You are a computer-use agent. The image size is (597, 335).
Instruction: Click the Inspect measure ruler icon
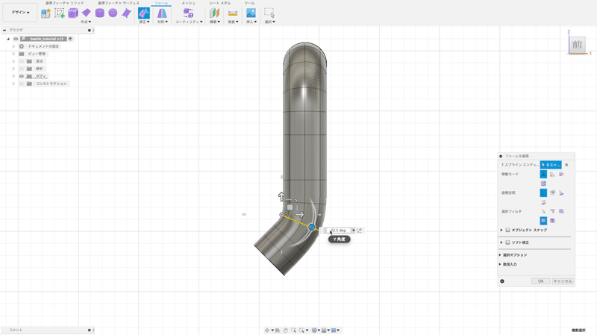233,13
